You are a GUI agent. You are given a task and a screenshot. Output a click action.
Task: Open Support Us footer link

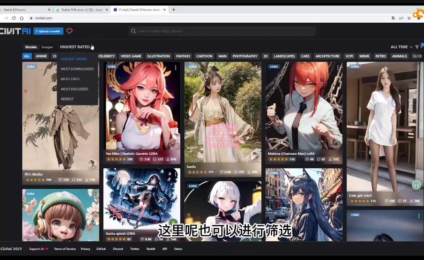tap(38, 249)
